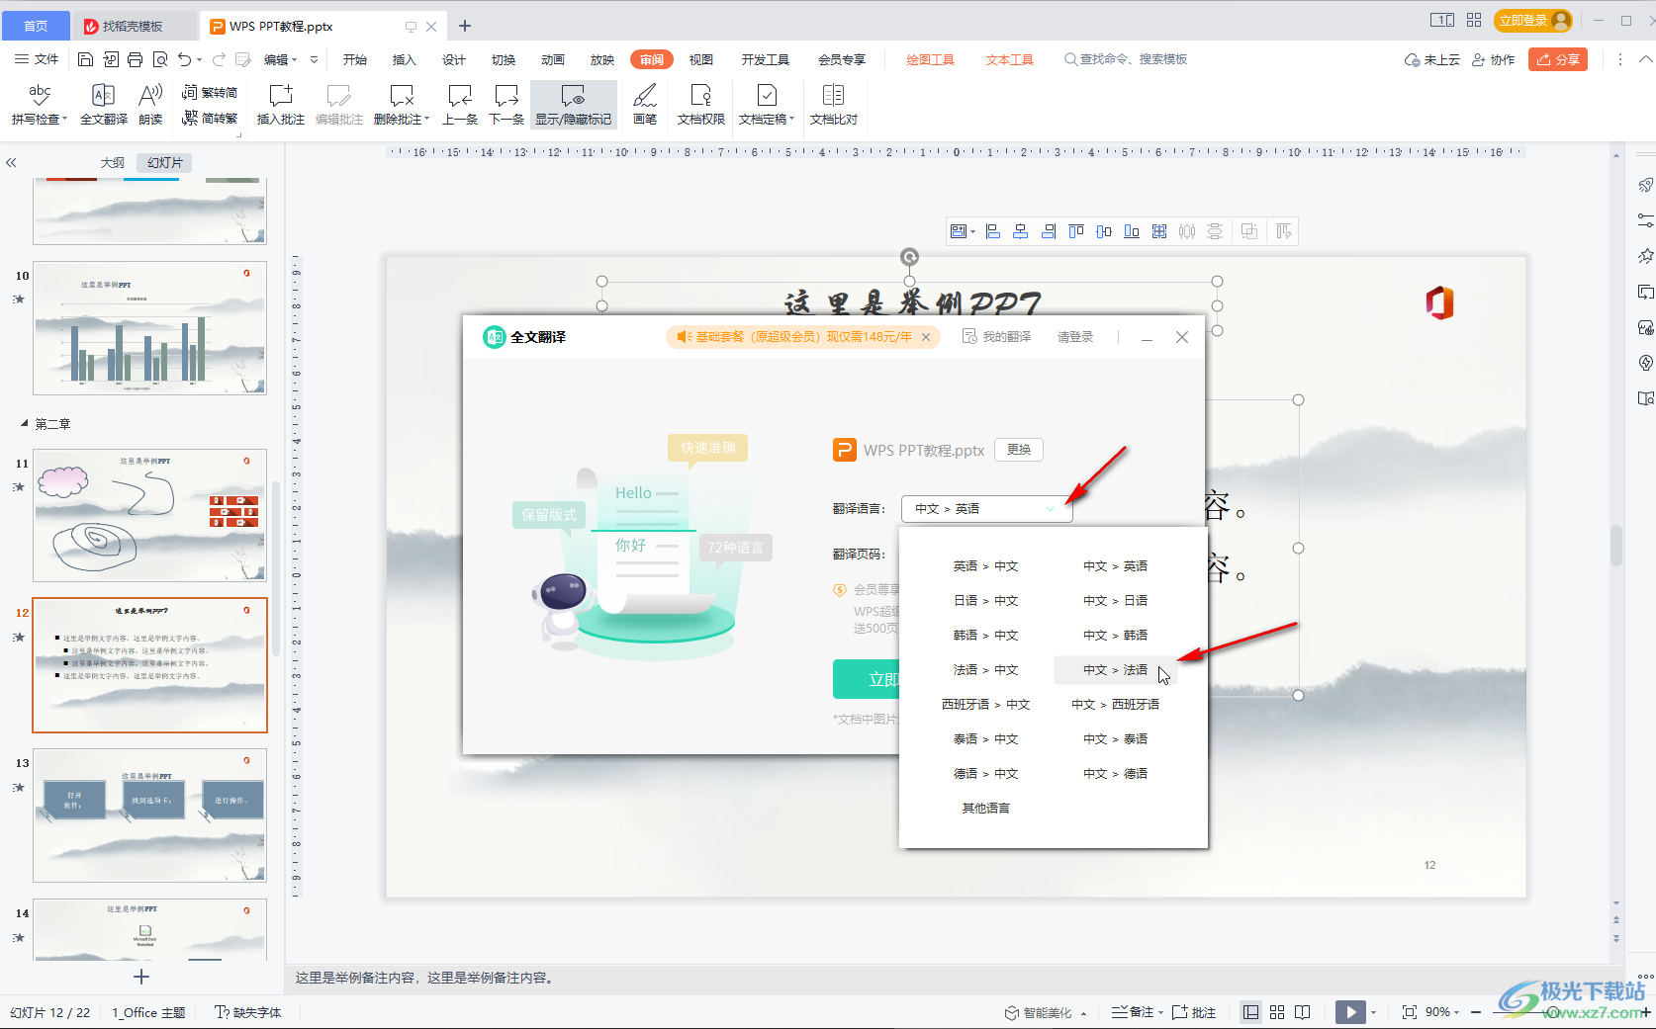Open slide 10 thumbnail with bar chart
Screen dimensions: 1656x1029
click(150, 328)
